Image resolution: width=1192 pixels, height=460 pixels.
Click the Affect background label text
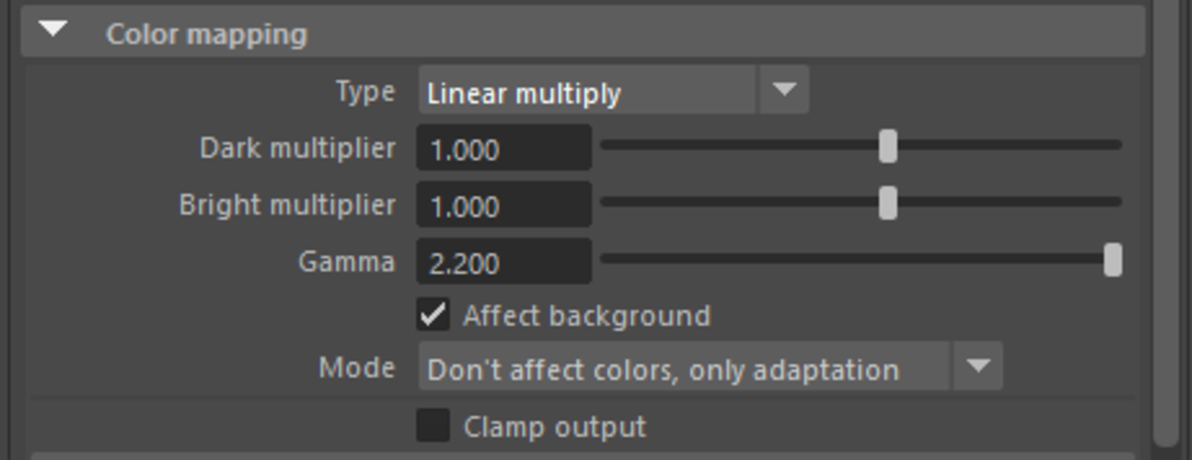(x=587, y=316)
